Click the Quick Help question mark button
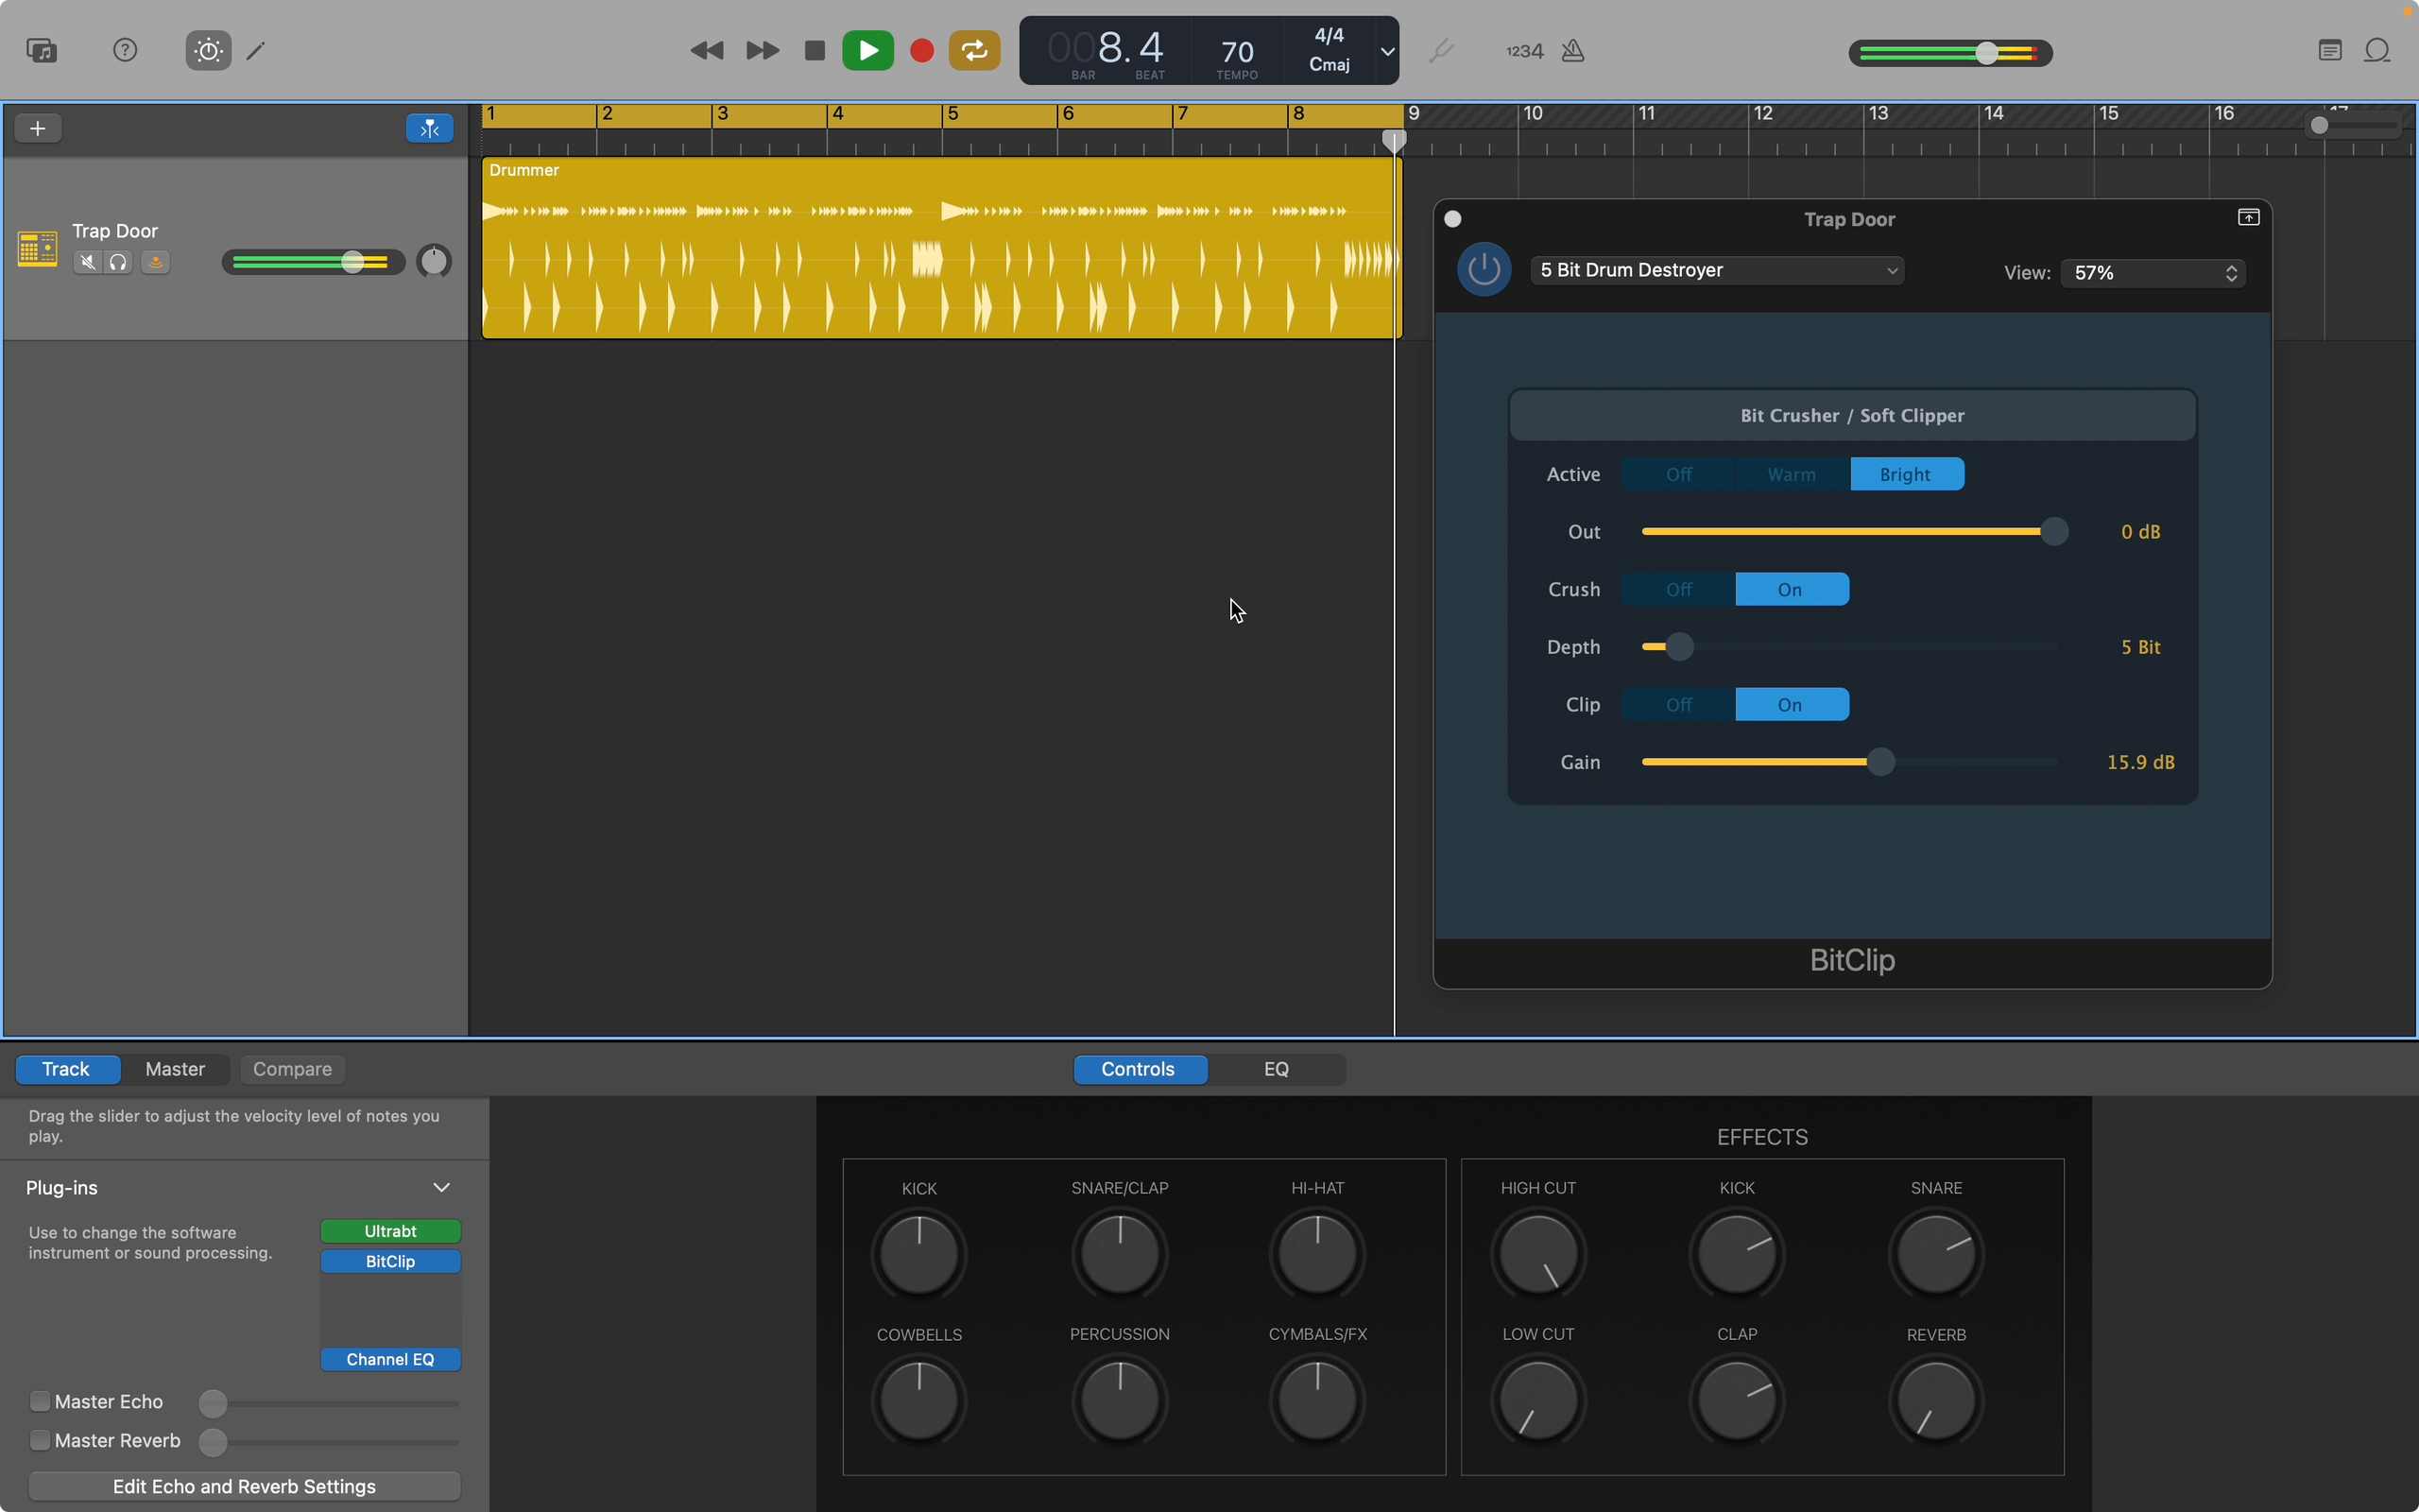This screenshot has width=2419, height=1512. point(125,50)
